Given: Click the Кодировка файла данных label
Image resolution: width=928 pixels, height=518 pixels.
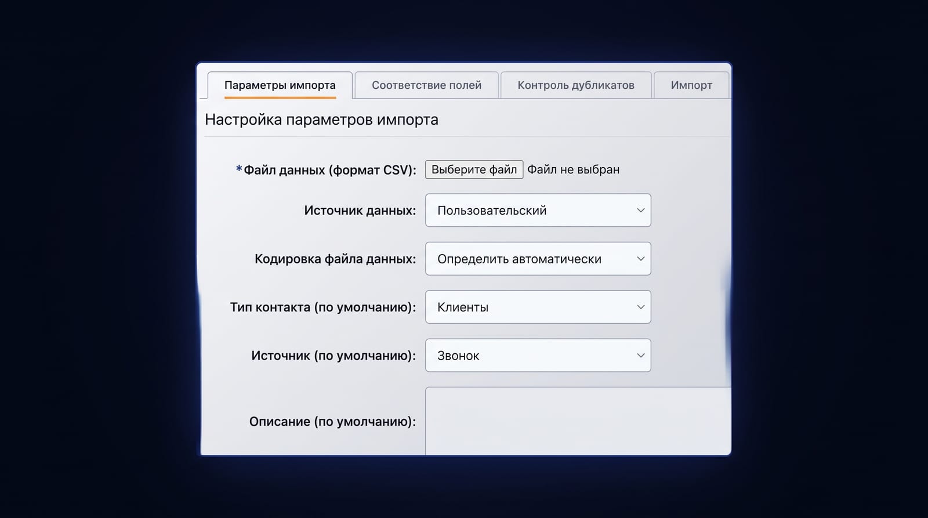Looking at the screenshot, I should click(x=335, y=259).
